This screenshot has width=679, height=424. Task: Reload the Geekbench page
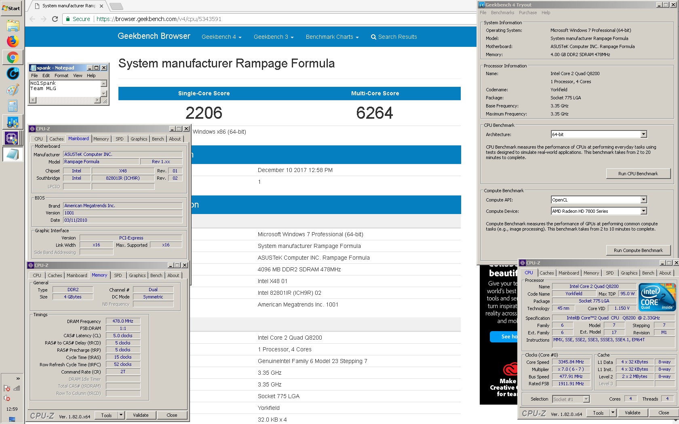click(55, 19)
